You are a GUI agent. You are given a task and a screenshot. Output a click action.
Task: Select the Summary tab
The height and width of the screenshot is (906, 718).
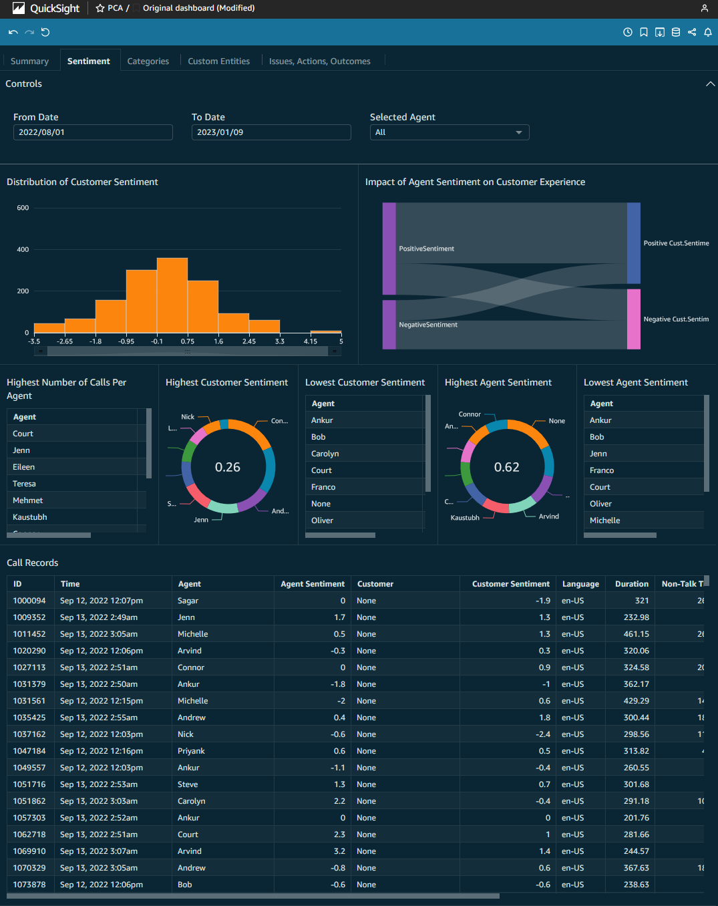pos(29,61)
